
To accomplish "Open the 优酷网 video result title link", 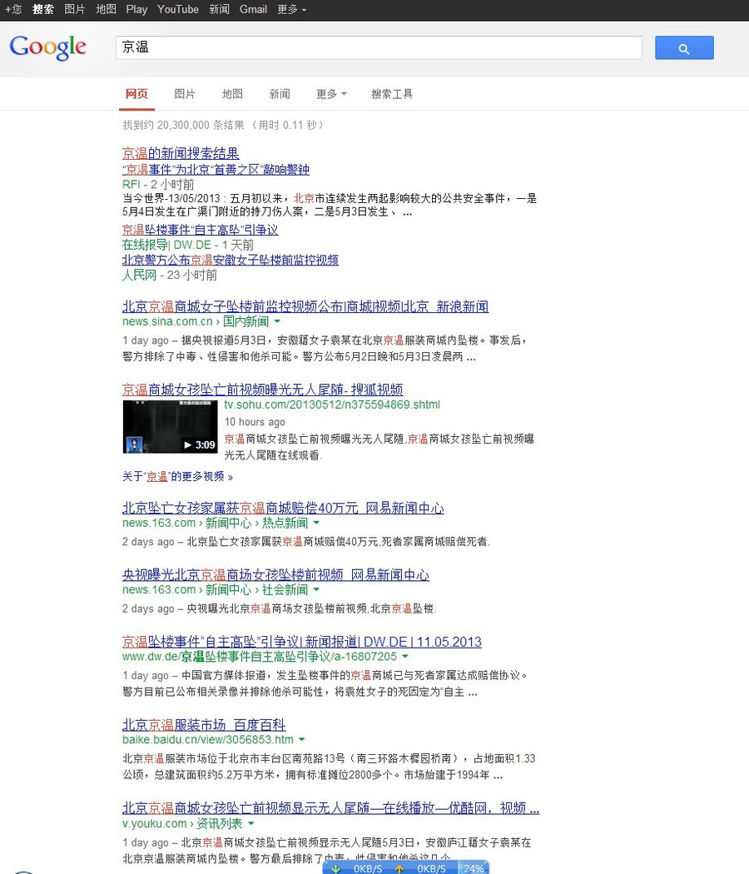I will tap(330, 807).
